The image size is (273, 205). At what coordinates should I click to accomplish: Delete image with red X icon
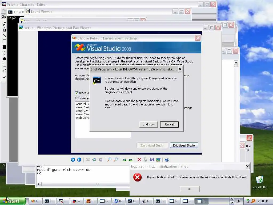pos(139,160)
